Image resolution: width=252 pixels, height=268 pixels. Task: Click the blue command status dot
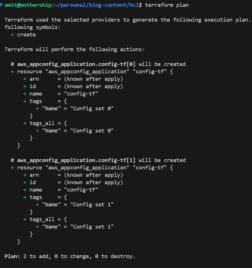click(1, 5)
